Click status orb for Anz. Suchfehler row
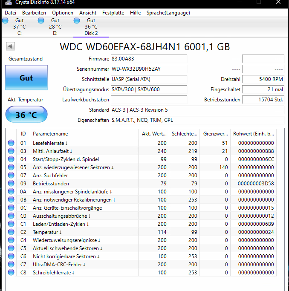The image size is (289, 291). click(11, 175)
